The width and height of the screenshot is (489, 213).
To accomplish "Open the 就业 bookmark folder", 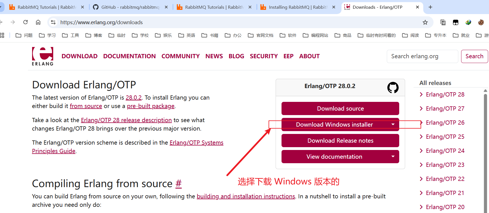I will click(461, 35).
